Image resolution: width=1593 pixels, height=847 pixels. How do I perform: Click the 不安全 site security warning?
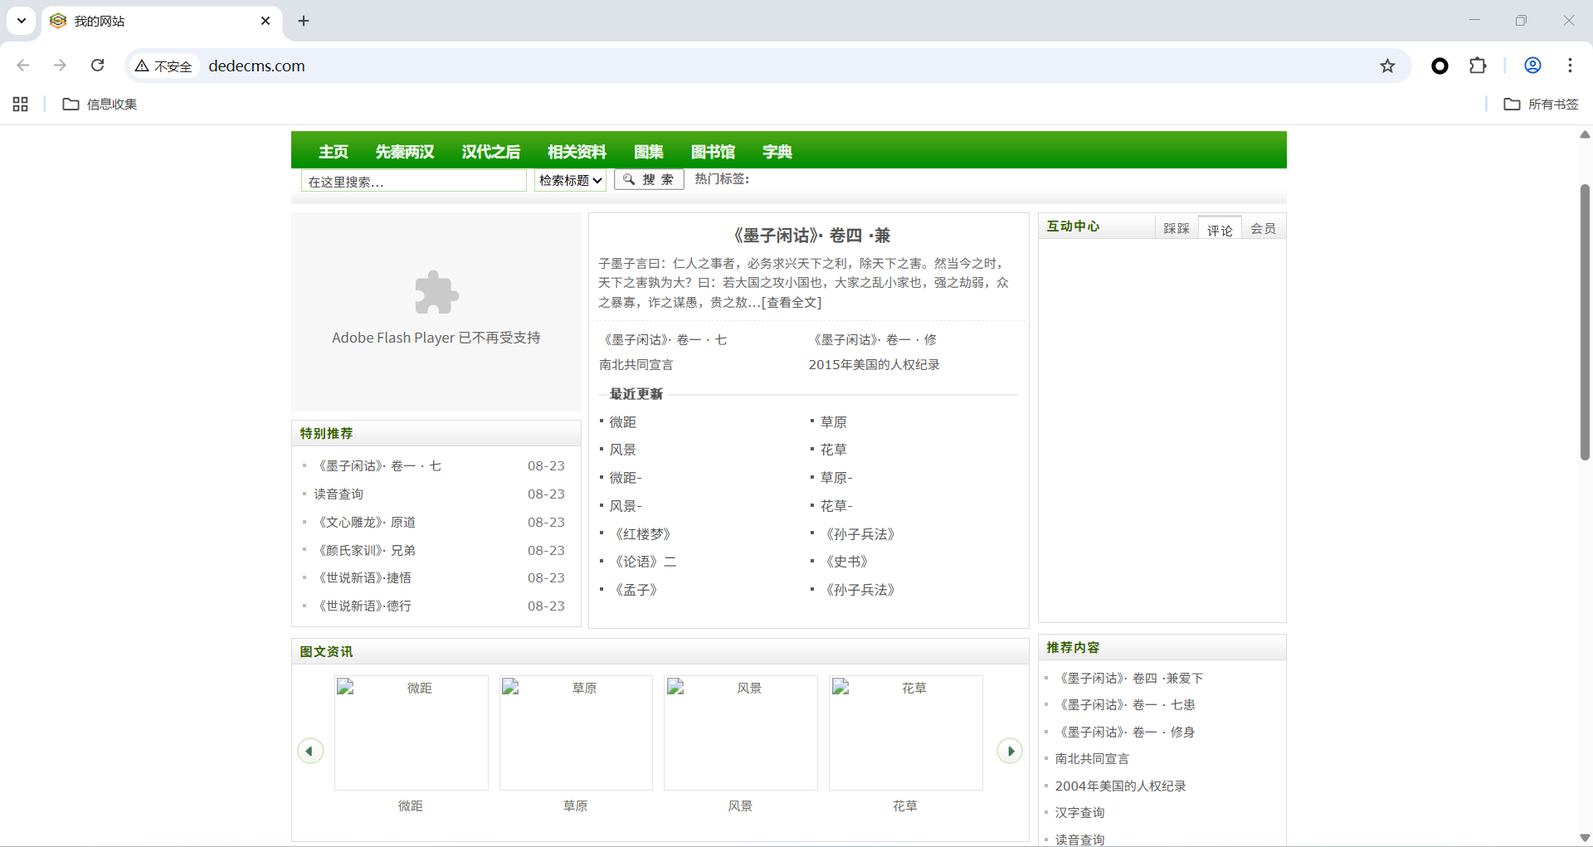click(163, 66)
